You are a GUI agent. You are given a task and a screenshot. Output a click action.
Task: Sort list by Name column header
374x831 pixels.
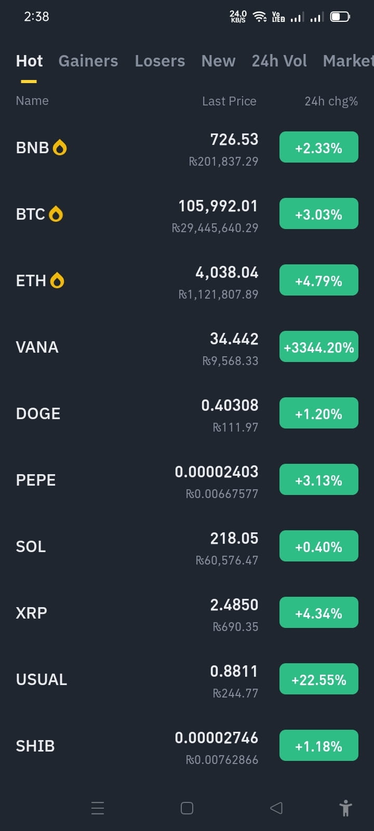[32, 101]
